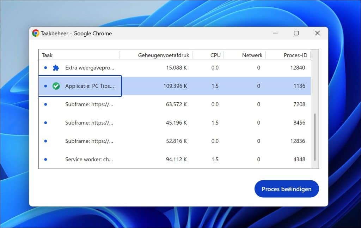The width and height of the screenshot is (361, 228).
Task: Click memory value 94.112 K
Action: pyautogui.click(x=176, y=159)
